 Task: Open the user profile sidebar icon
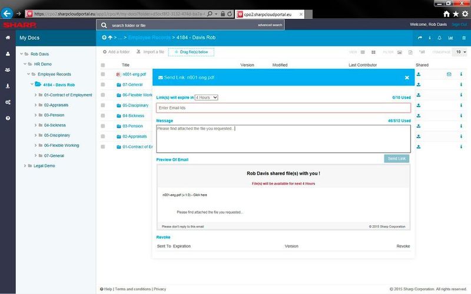point(8,54)
